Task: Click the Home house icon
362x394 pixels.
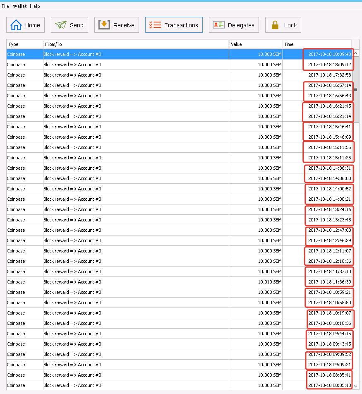Action: (16, 25)
